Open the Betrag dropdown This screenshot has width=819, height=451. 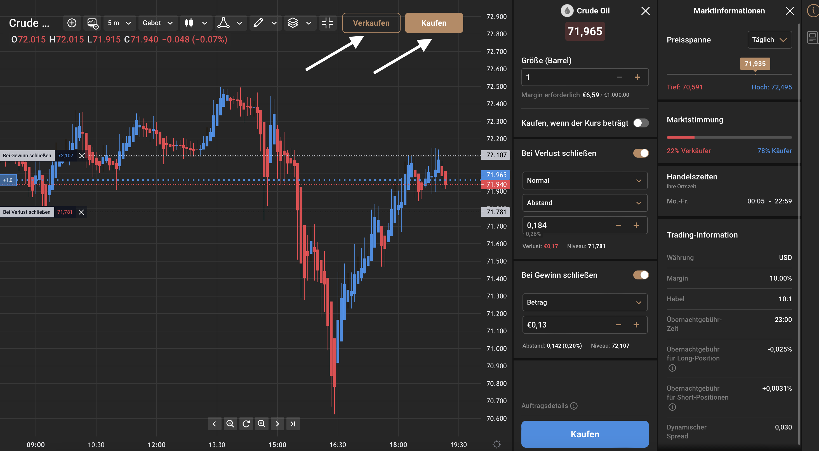585,302
